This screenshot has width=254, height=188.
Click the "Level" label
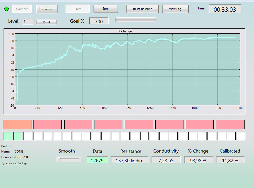13,21
